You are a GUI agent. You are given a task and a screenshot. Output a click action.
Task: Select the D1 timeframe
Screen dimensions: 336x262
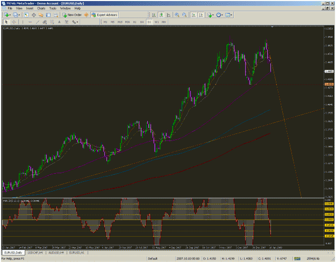point(149,22)
